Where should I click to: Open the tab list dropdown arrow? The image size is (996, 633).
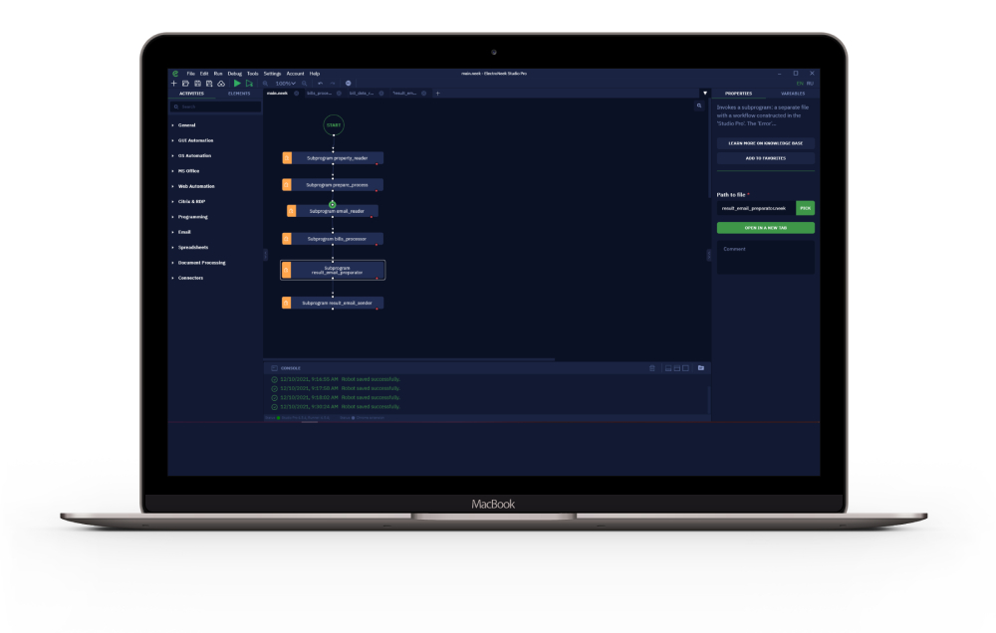(x=705, y=94)
